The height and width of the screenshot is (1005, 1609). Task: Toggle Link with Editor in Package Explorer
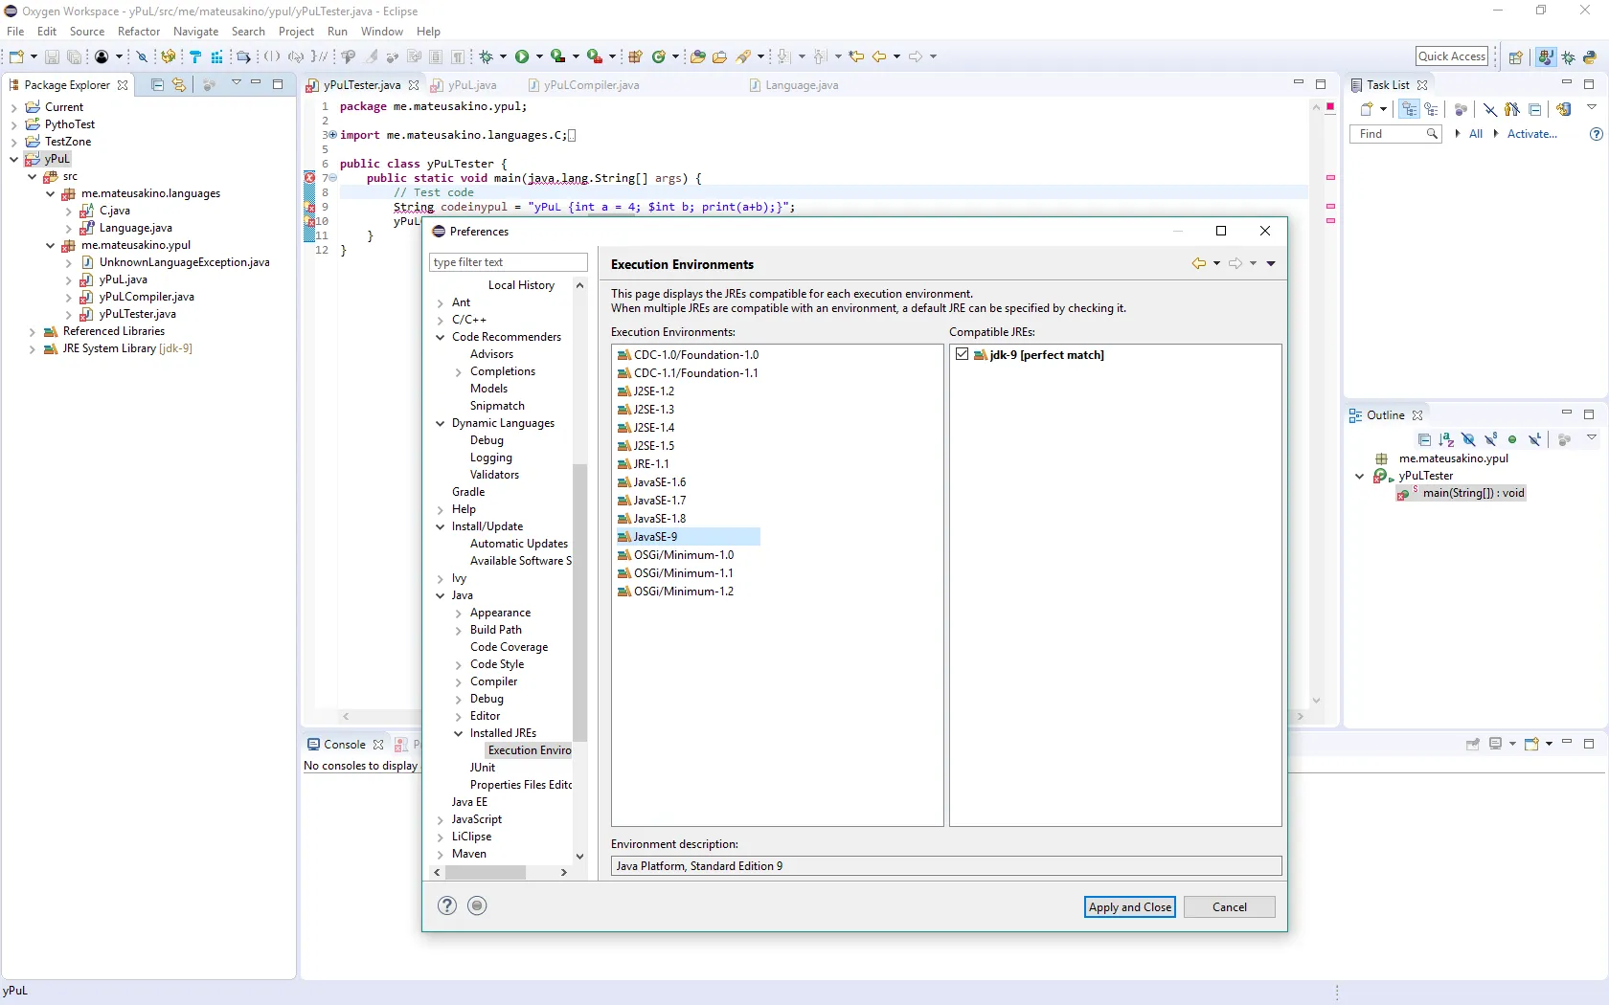click(x=179, y=84)
